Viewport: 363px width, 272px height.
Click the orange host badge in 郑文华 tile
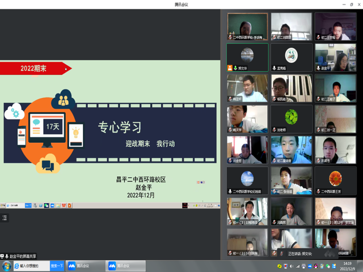[230, 68]
